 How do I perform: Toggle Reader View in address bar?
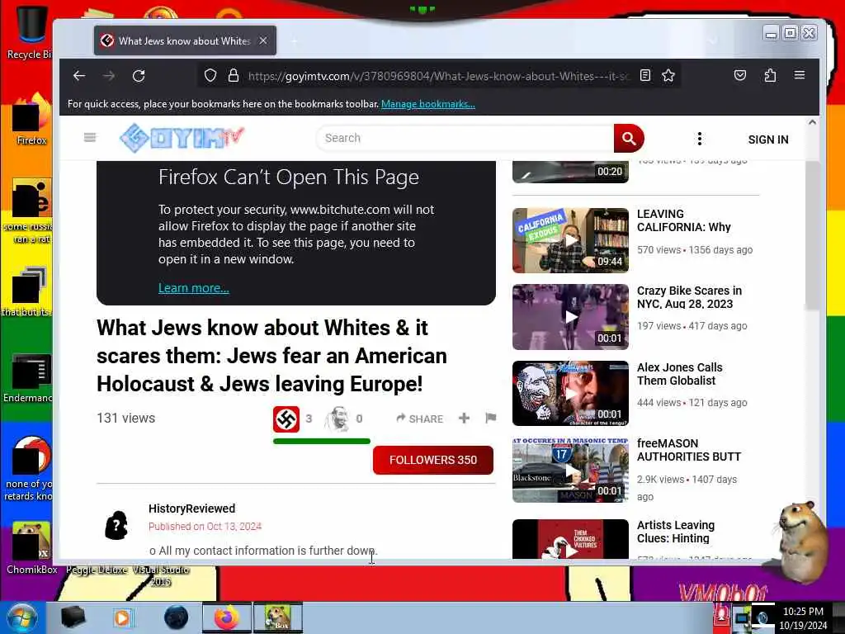click(645, 76)
